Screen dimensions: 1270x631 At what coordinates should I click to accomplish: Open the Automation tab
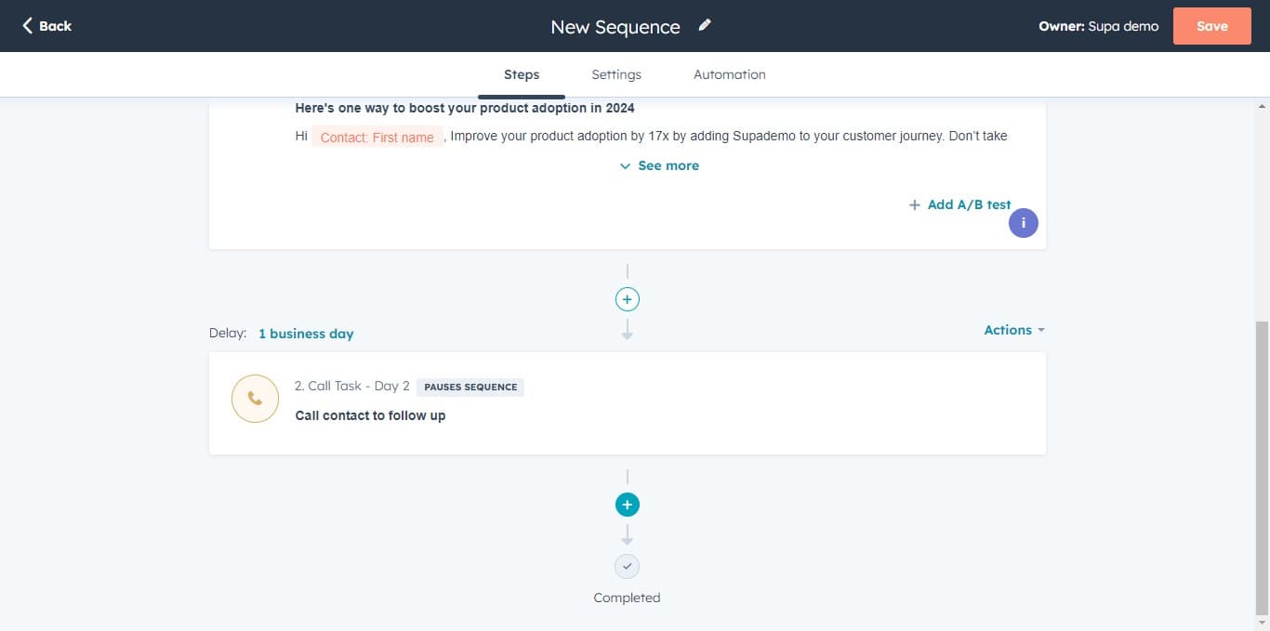pyautogui.click(x=730, y=74)
